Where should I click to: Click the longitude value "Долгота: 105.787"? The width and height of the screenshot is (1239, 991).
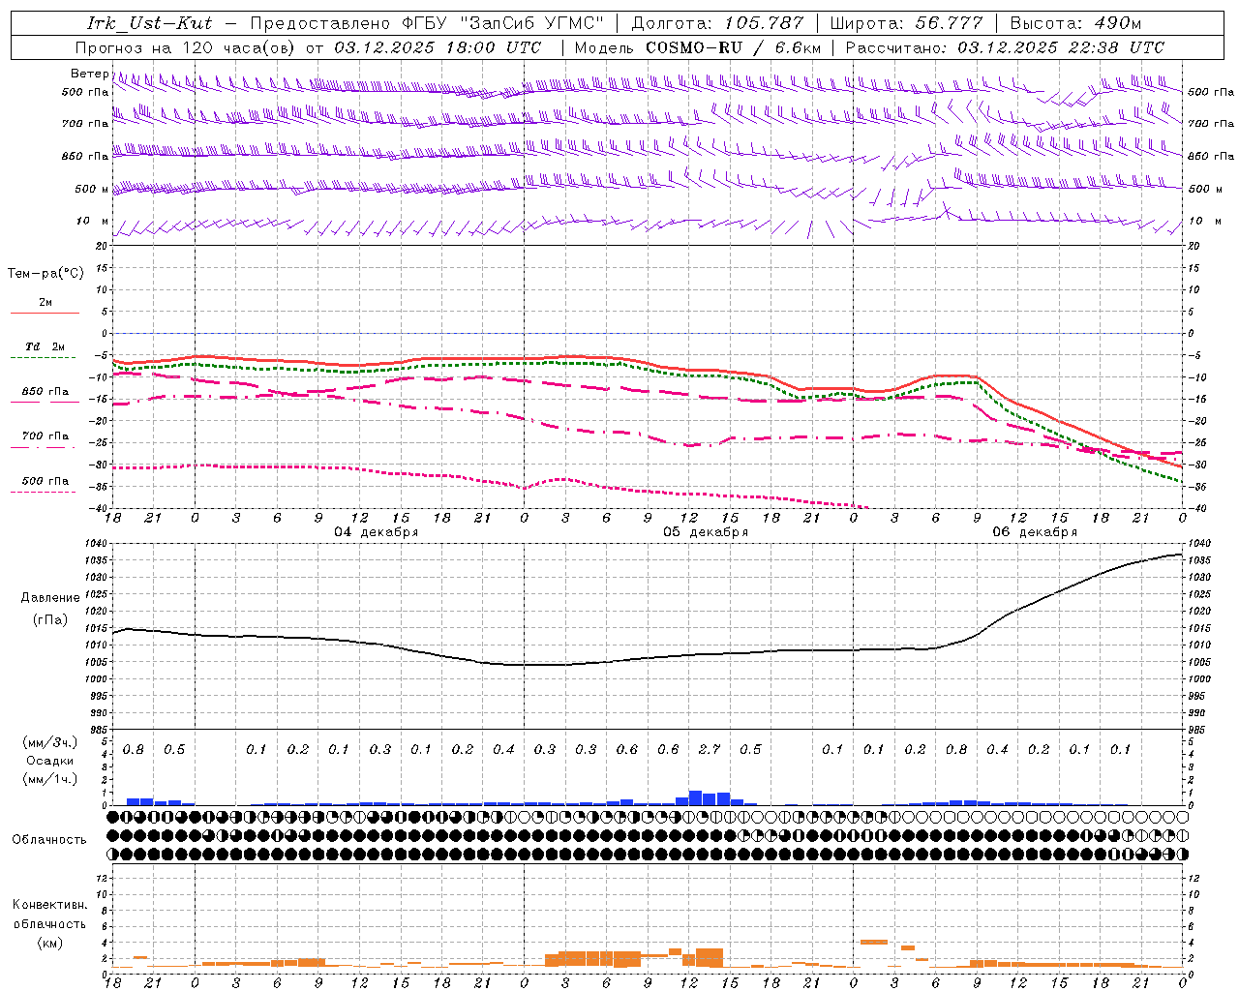pos(717,22)
